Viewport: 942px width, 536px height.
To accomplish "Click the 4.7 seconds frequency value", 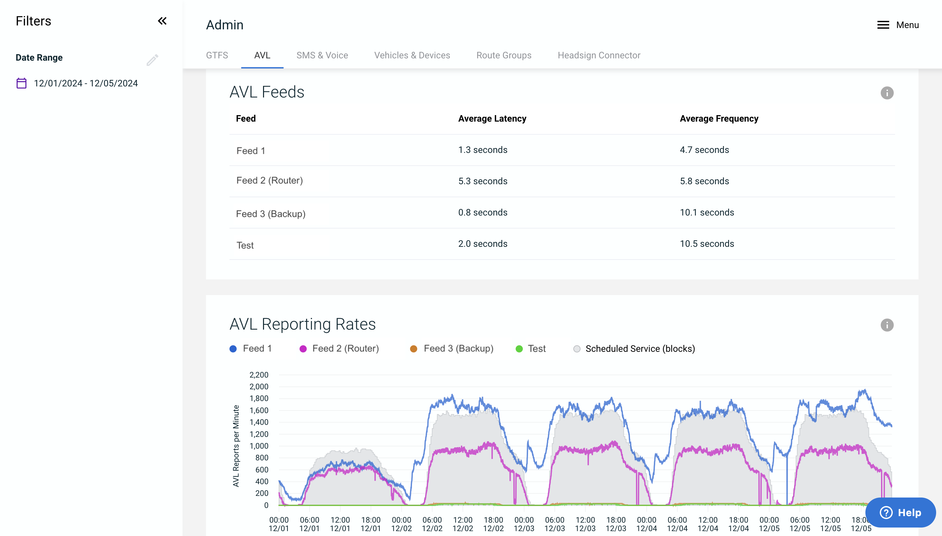I will pos(704,150).
